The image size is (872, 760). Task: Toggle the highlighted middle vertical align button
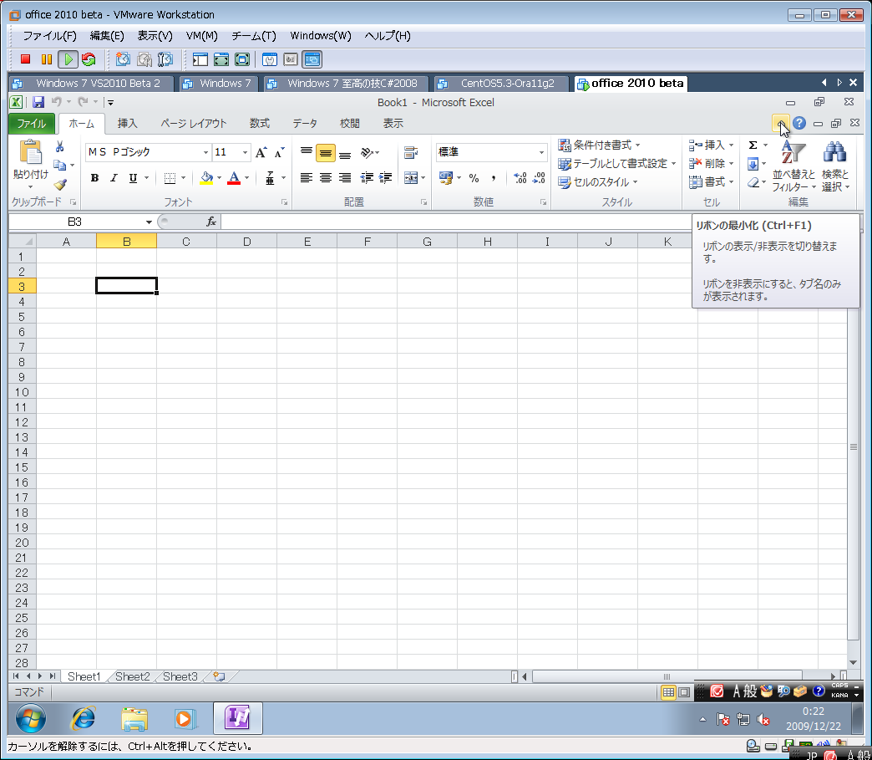325,153
